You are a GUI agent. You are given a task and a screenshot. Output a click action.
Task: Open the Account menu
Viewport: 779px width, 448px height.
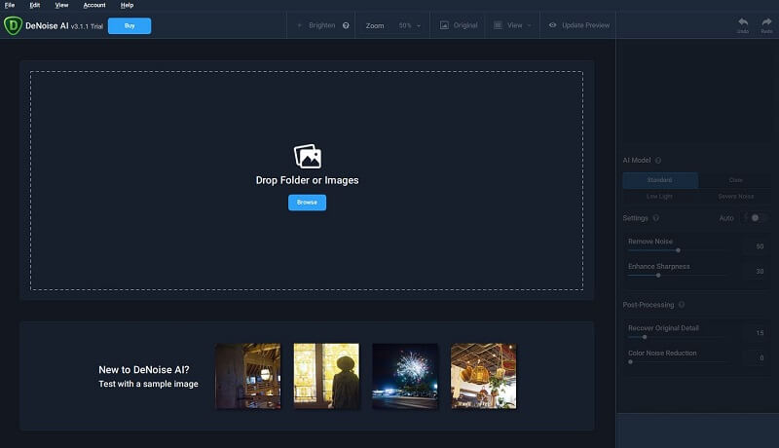pos(94,5)
